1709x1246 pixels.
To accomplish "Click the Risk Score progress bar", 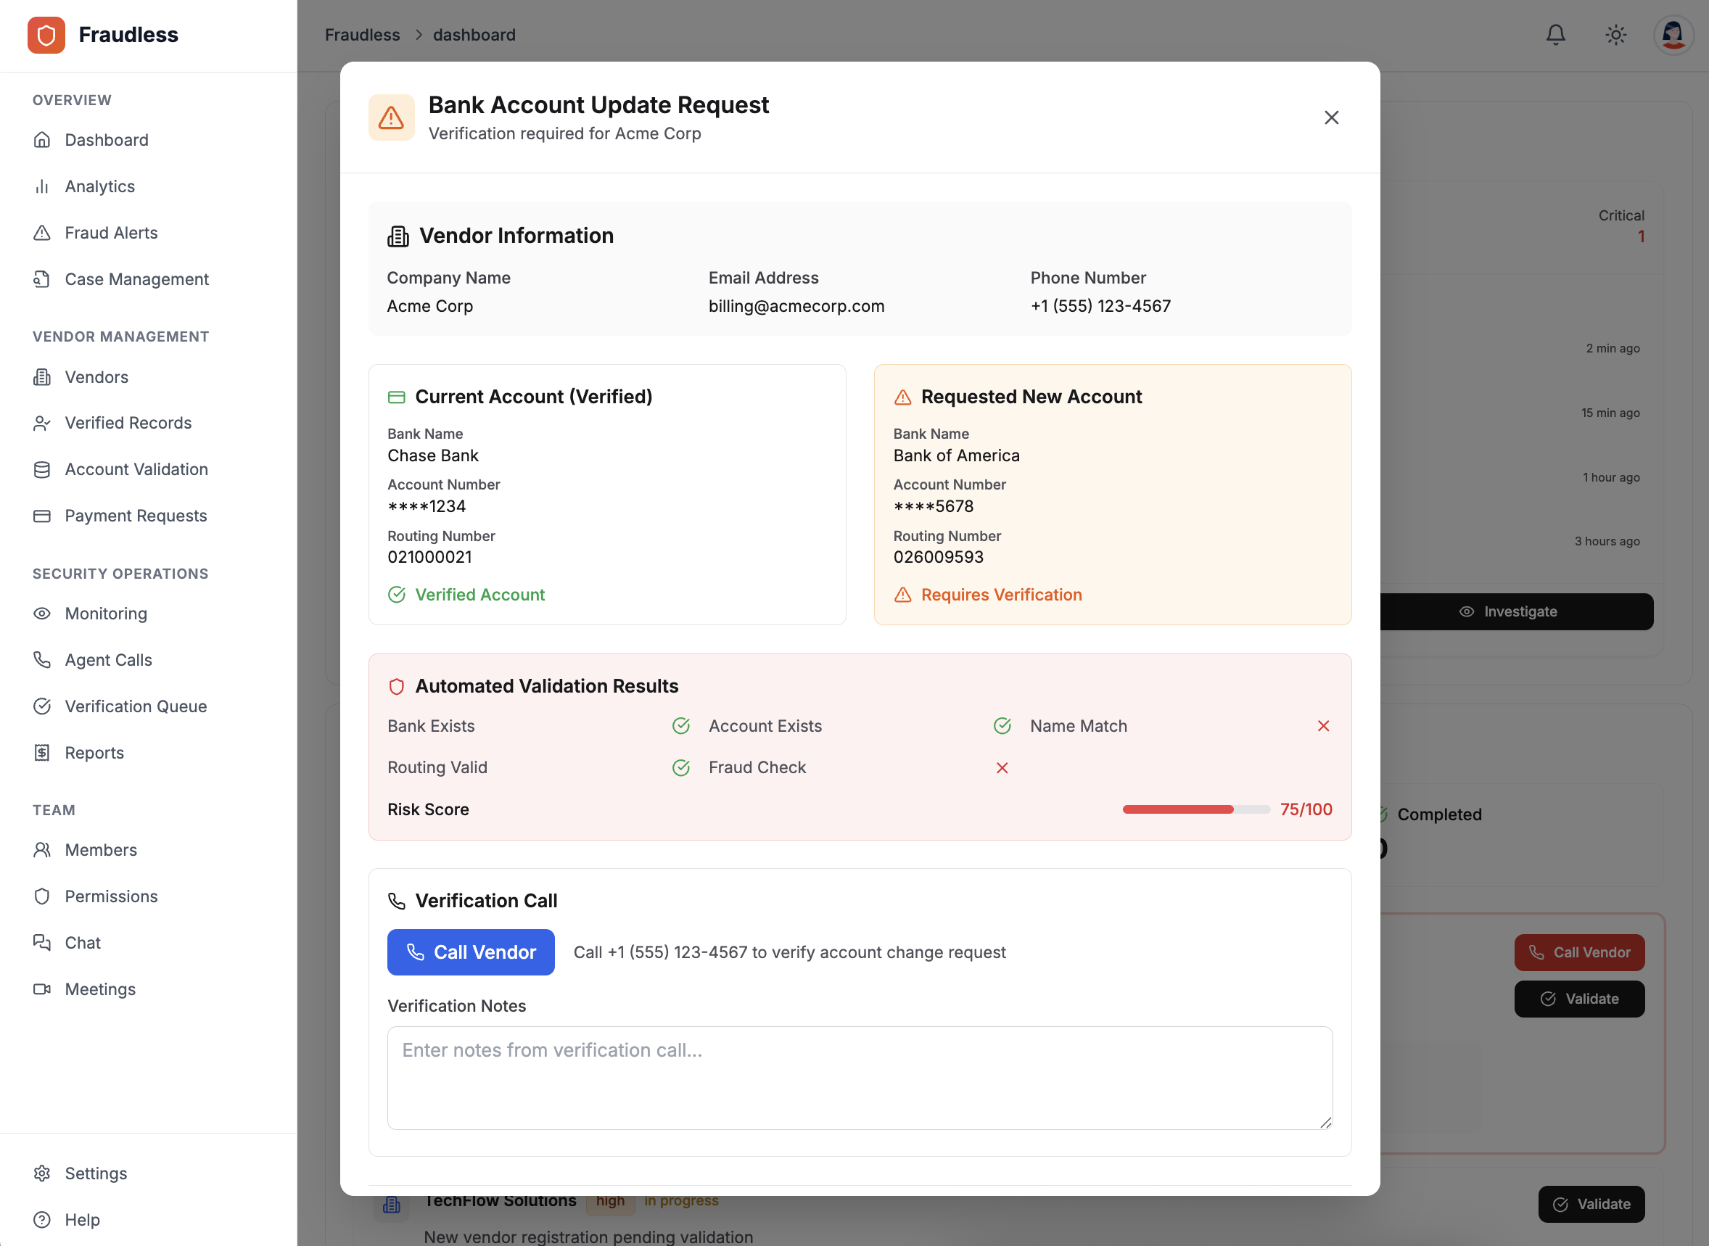I will point(1195,809).
